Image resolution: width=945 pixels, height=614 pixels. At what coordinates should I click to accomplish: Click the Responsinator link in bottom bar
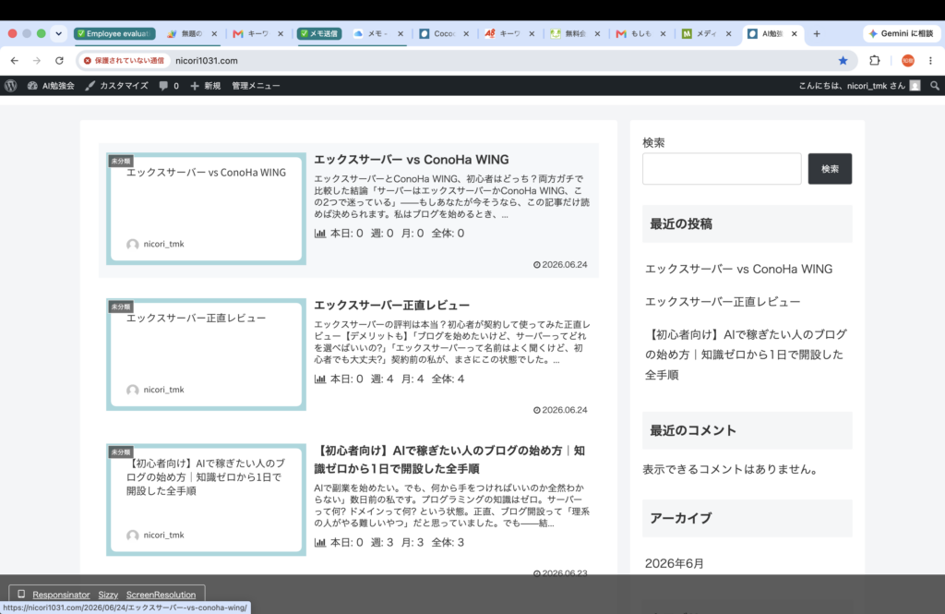pyautogui.click(x=61, y=595)
